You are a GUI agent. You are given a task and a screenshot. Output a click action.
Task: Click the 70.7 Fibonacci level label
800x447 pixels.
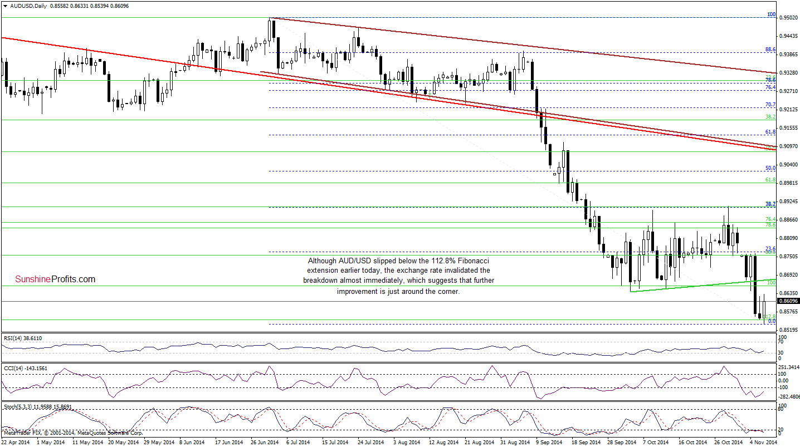(x=771, y=104)
